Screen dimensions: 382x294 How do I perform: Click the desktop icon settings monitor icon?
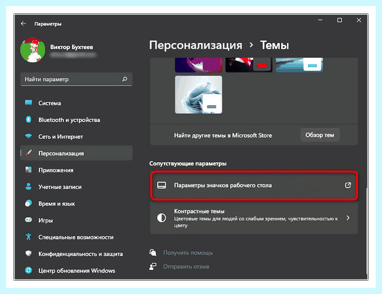(161, 185)
